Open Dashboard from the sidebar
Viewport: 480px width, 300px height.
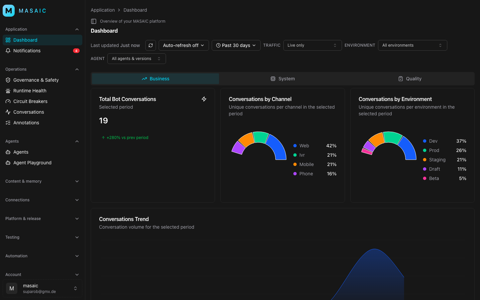pyautogui.click(x=42, y=40)
